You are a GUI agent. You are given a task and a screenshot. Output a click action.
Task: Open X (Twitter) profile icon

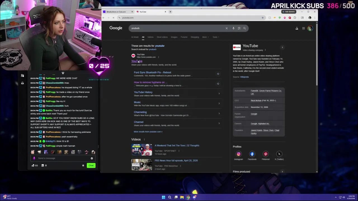pos(279,154)
